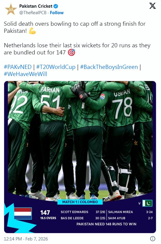
Task: Click the Pakistan flag in scorecard
Action: click(147, 203)
